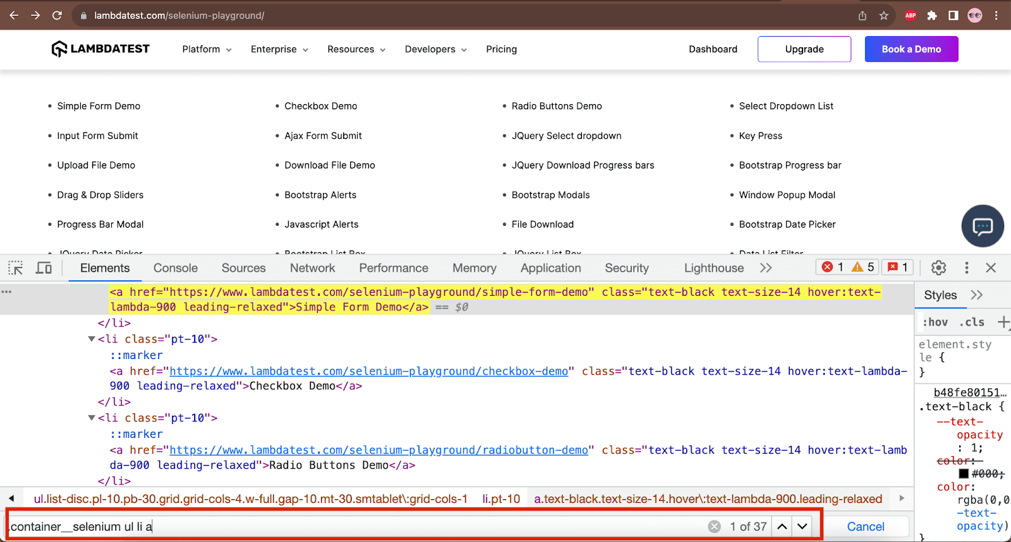This screenshot has height=542, width=1011.
Task: Click the black #000 color swatch
Action: click(x=964, y=474)
